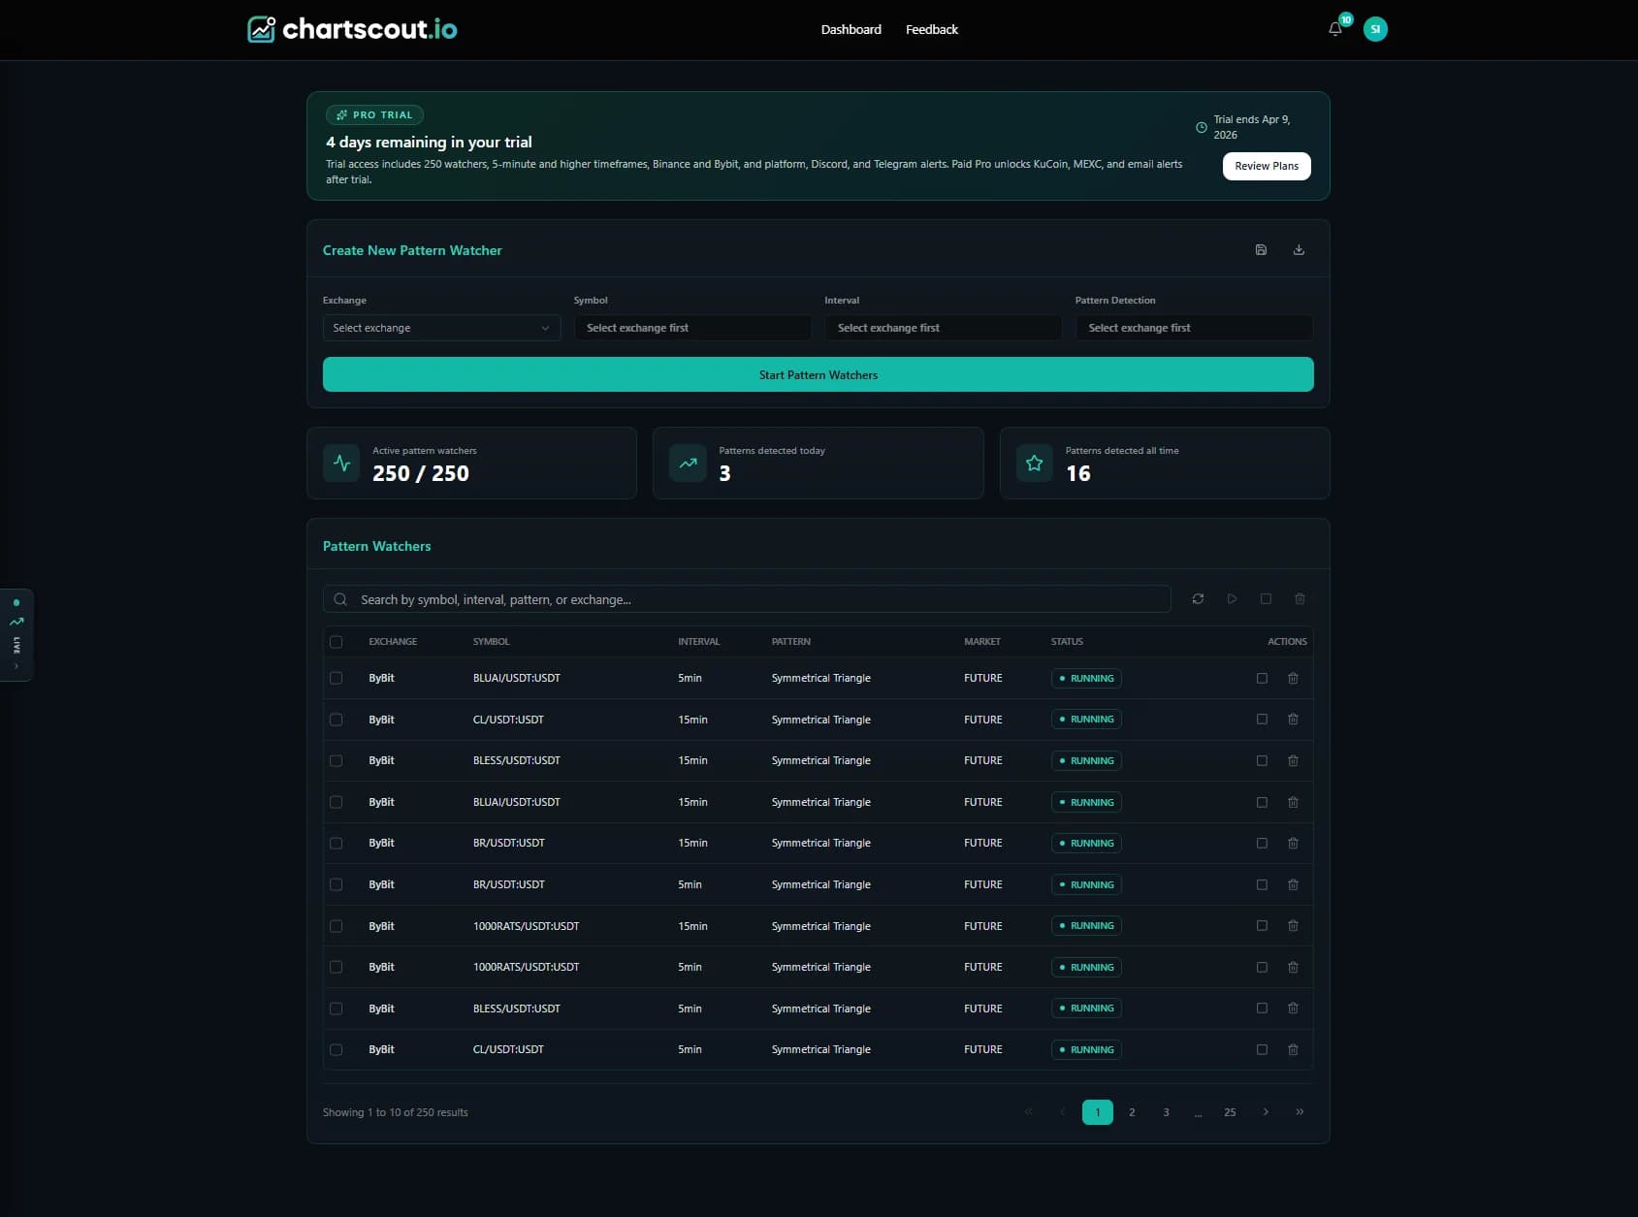Toggle the select-all checkbox in table header
This screenshot has height=1217, width=1638.
click(337, 642)
